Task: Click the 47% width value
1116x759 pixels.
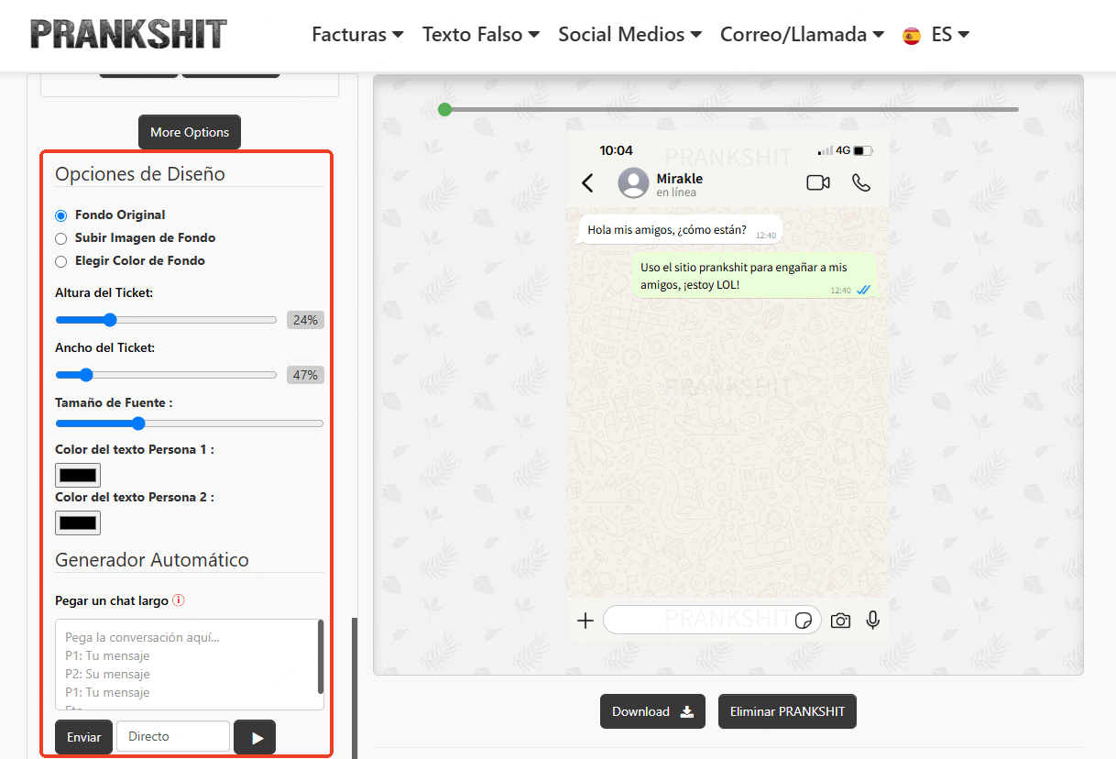Action: (305, 375)
